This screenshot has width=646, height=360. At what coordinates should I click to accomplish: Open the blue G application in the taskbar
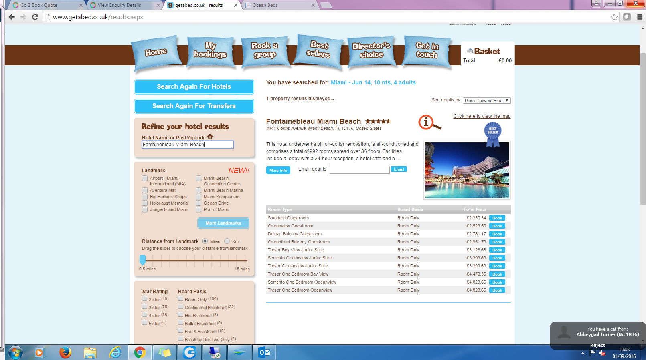tap(190, 352)
